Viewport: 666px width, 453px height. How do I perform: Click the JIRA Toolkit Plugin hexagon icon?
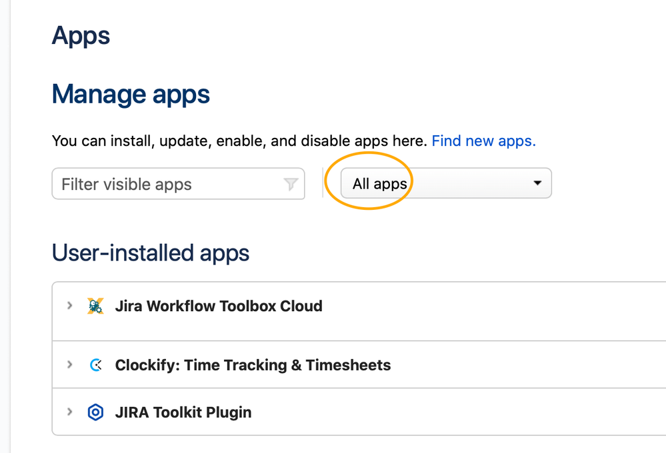[95, 412]
